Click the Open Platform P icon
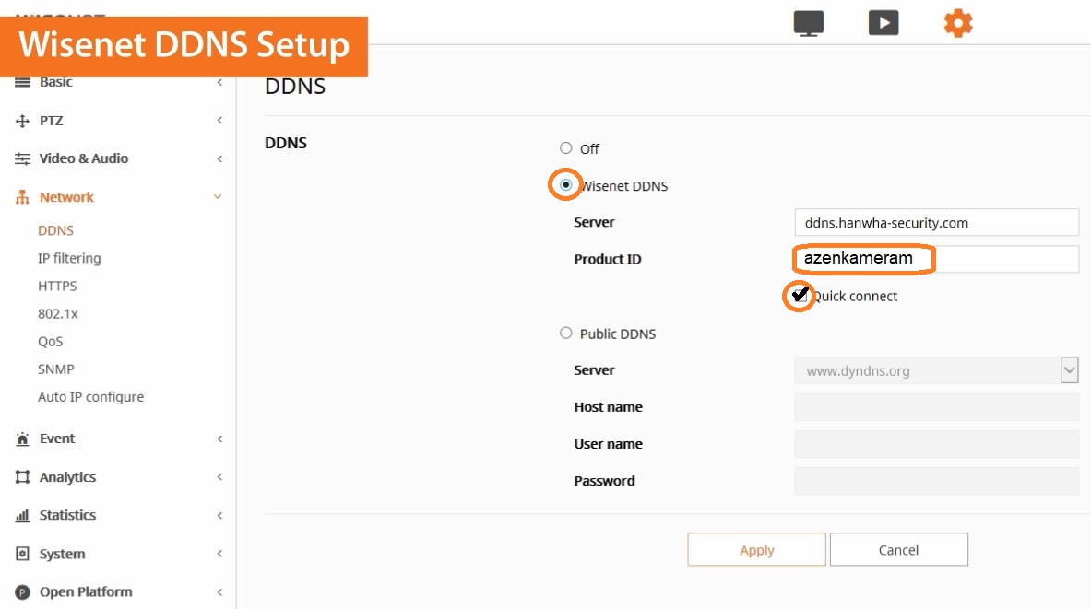 tap(22, 592)
